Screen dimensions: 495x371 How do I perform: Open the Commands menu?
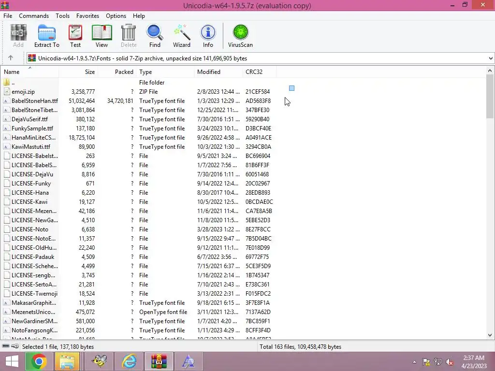pyautogui.click(x=34, y=16)
